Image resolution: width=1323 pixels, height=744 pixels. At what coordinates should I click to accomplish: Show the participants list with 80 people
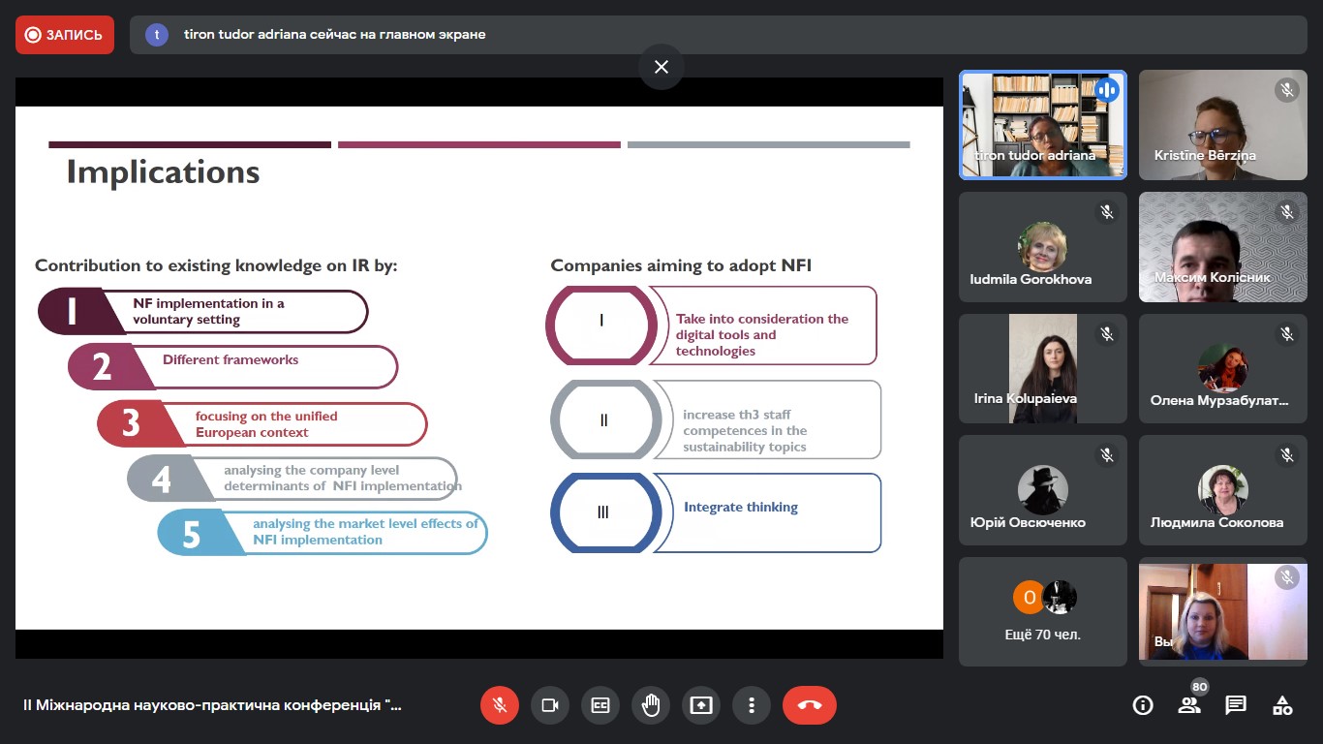click(x=1189, y=705)
